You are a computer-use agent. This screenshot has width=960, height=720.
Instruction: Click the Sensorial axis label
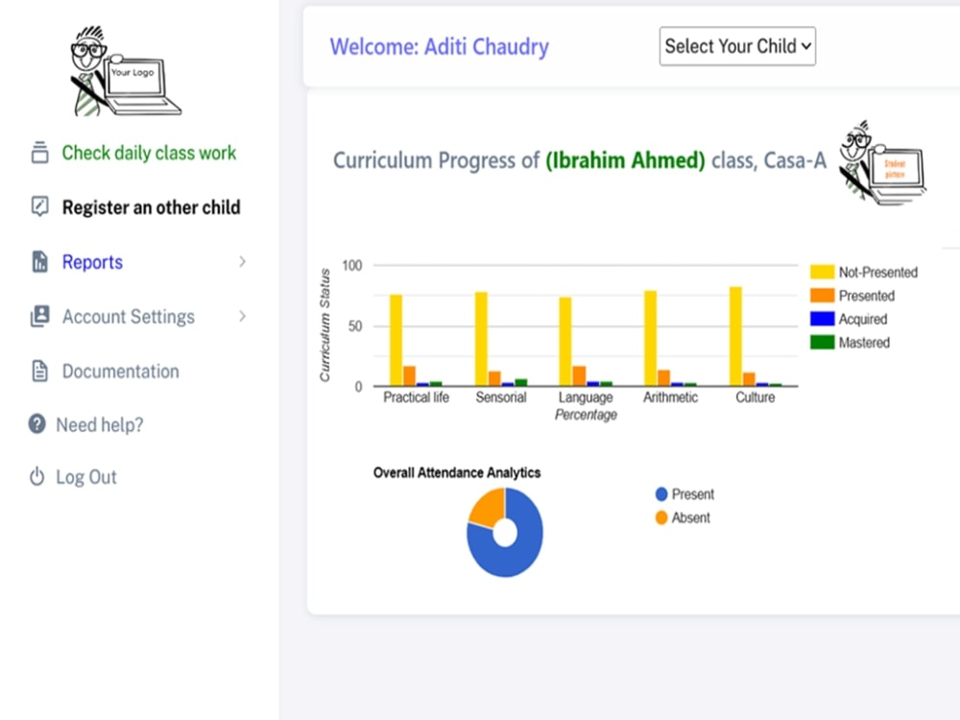point(501,397)
